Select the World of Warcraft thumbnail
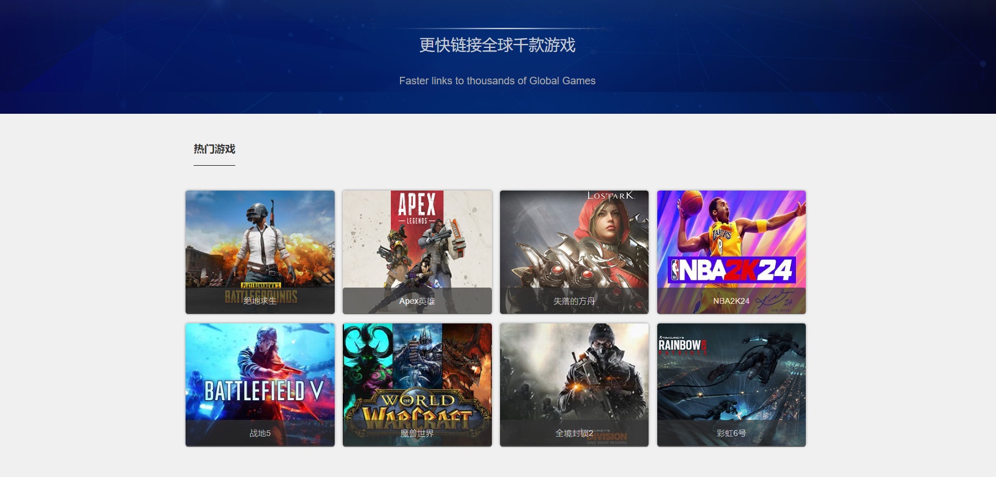The height and width of the screenshot is (477, 996). 417,385
